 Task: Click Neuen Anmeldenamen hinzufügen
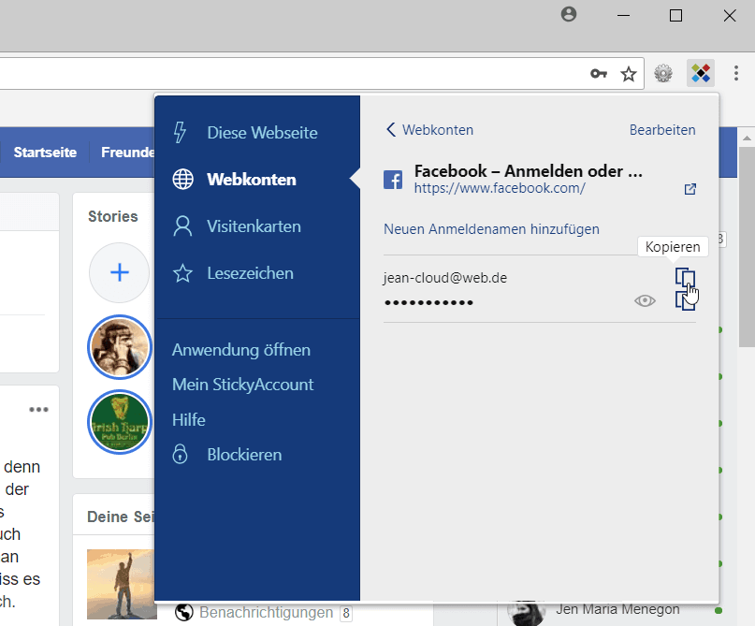[491, 228]
